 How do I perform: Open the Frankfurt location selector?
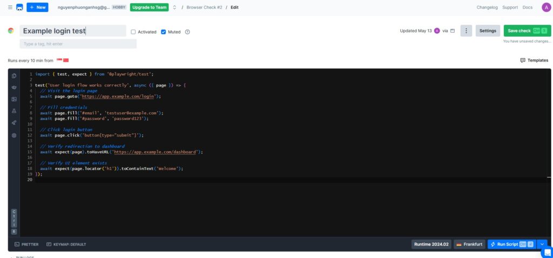(469, 245)
